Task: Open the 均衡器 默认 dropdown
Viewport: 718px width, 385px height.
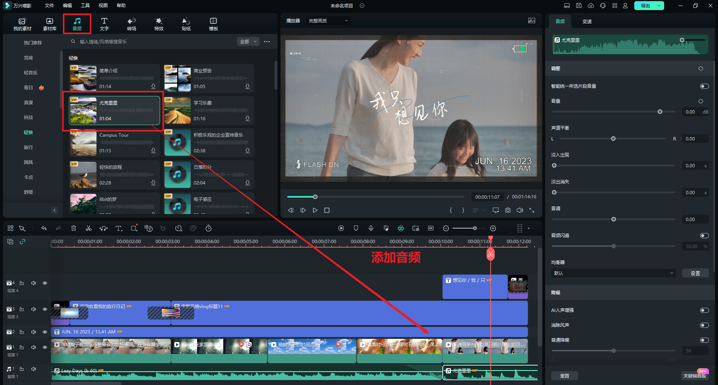Action: [x=614, y=273]
